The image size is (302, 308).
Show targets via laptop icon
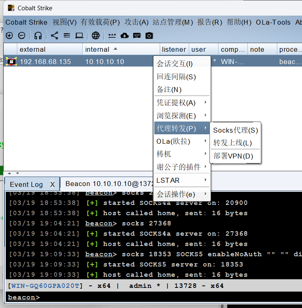coord(79,36)
